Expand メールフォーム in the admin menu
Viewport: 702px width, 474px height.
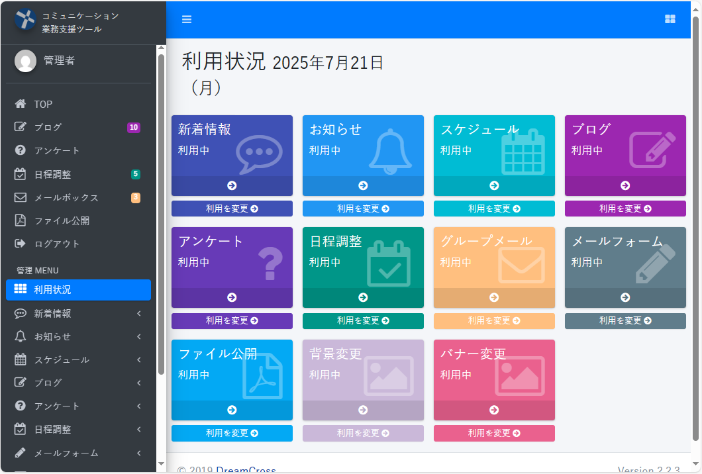click(x=78, y=453)
